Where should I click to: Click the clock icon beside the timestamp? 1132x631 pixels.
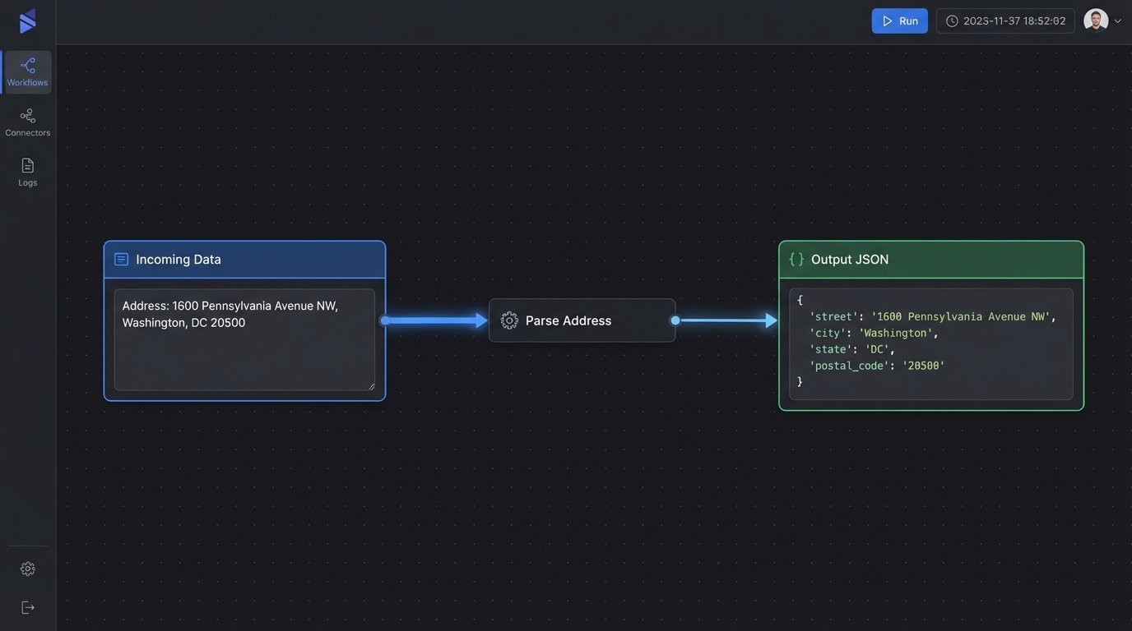coord(952,19)
